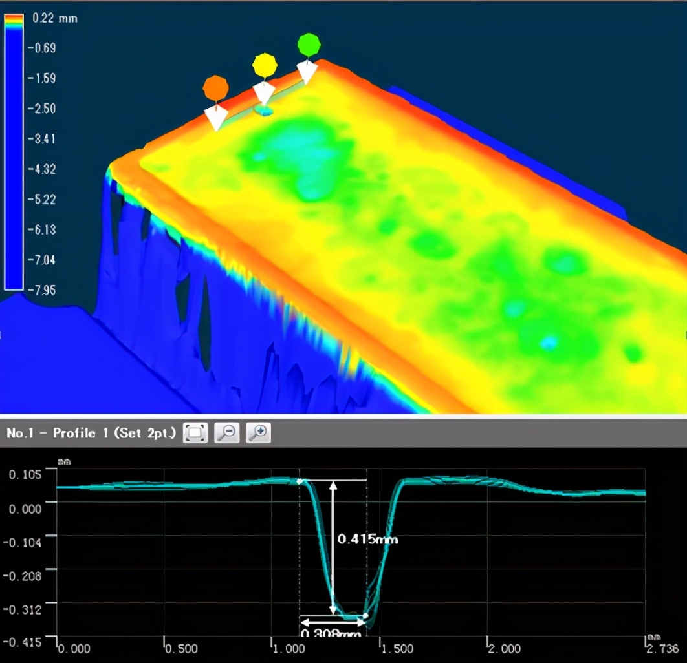
Task: Zoom in the profile graph
Action: tap(258, 433)
